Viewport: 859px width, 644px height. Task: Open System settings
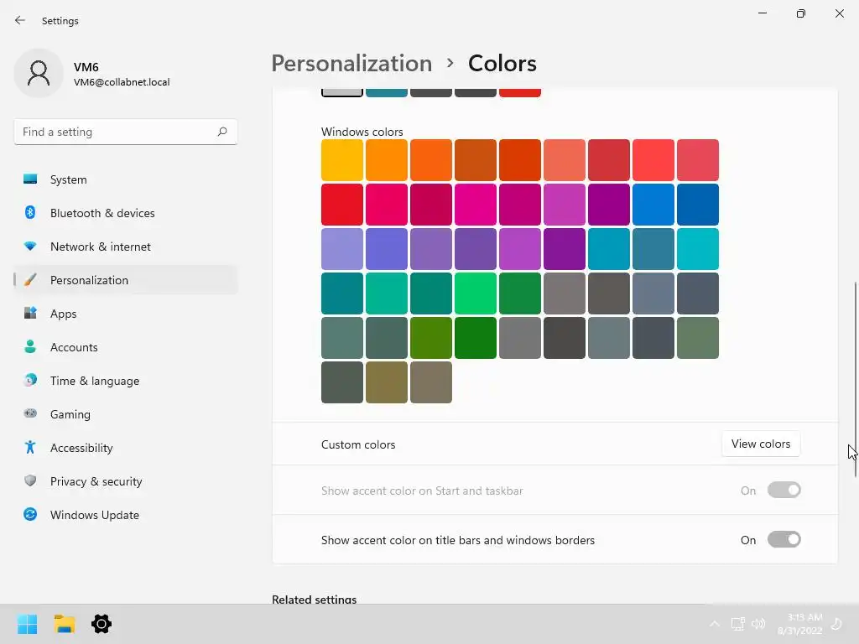(126, 179)
